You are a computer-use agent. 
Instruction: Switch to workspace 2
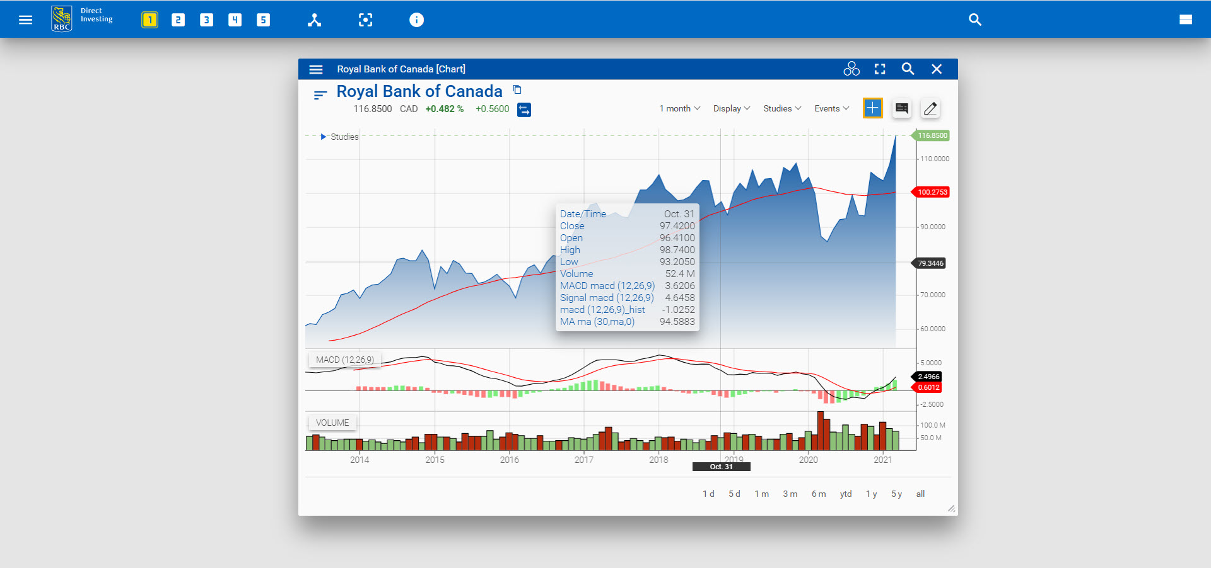[178, 20]
